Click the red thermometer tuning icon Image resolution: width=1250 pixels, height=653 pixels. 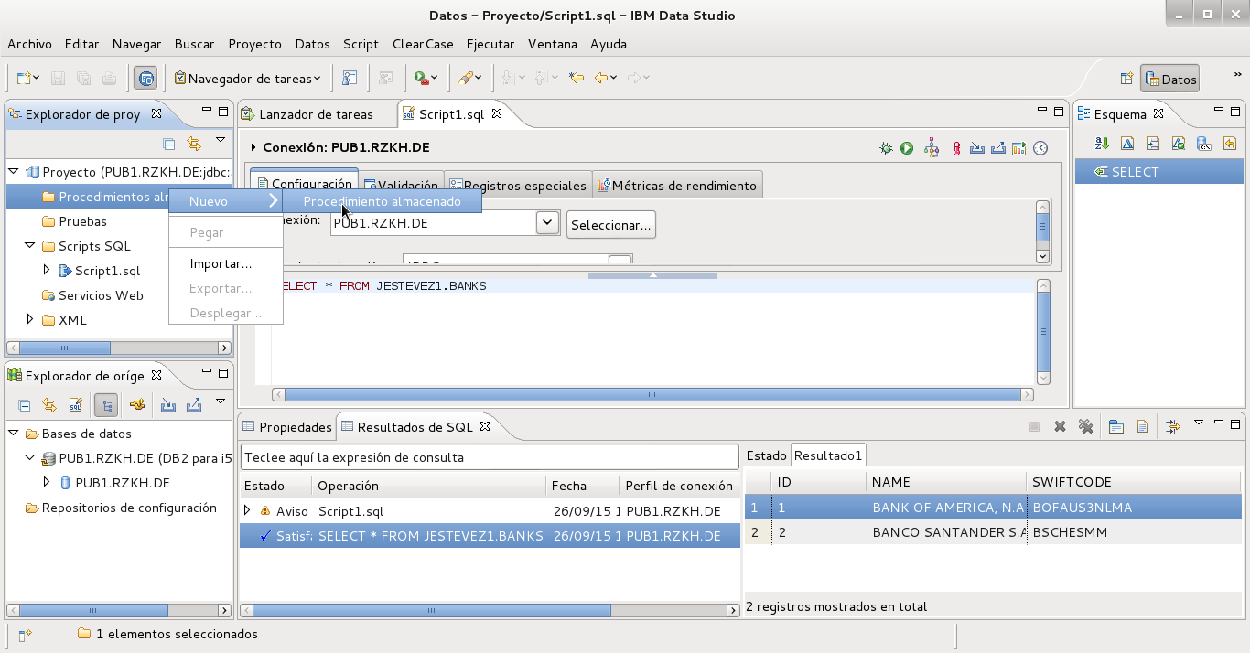point(956,148)
